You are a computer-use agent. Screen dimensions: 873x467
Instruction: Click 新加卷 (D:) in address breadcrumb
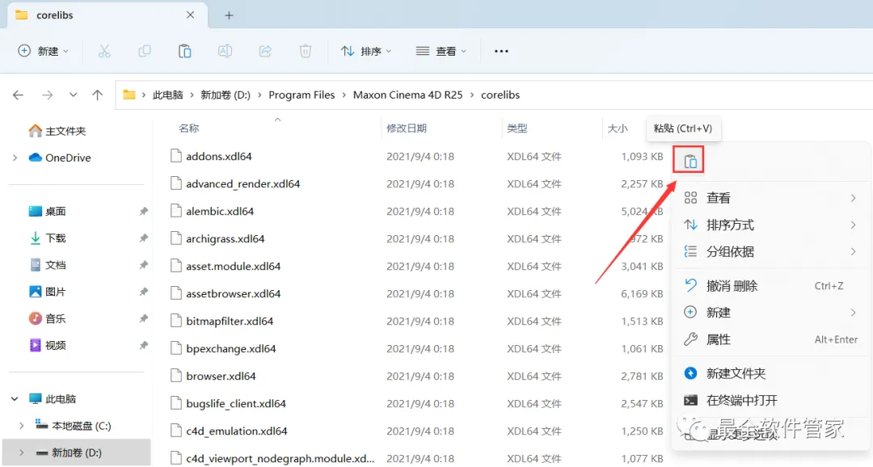pos(226,95)
